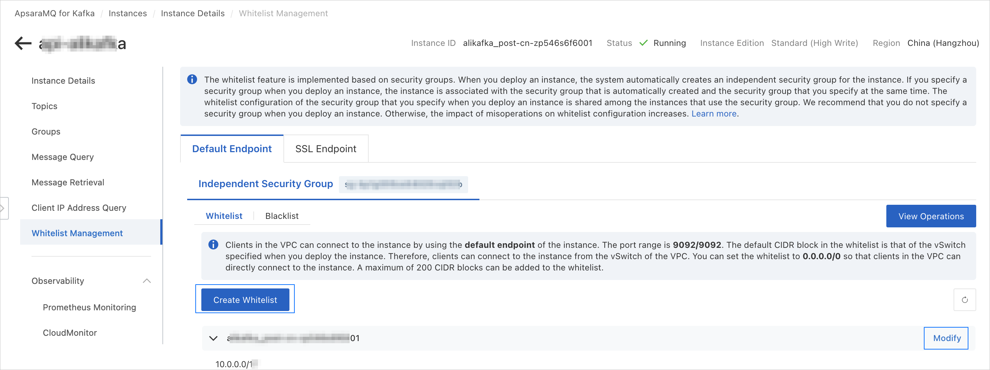
Task: Select the Default Endpoint tab
Action: tap(232, 149)
